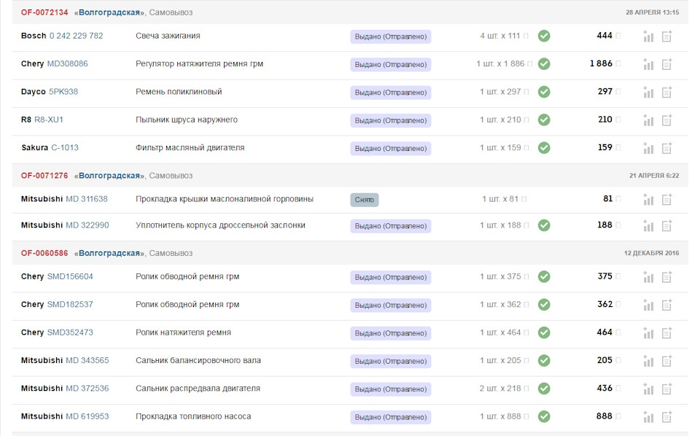
Task: Click the bar chart icon for Bosch spark plug
Action: click(647, 36)
